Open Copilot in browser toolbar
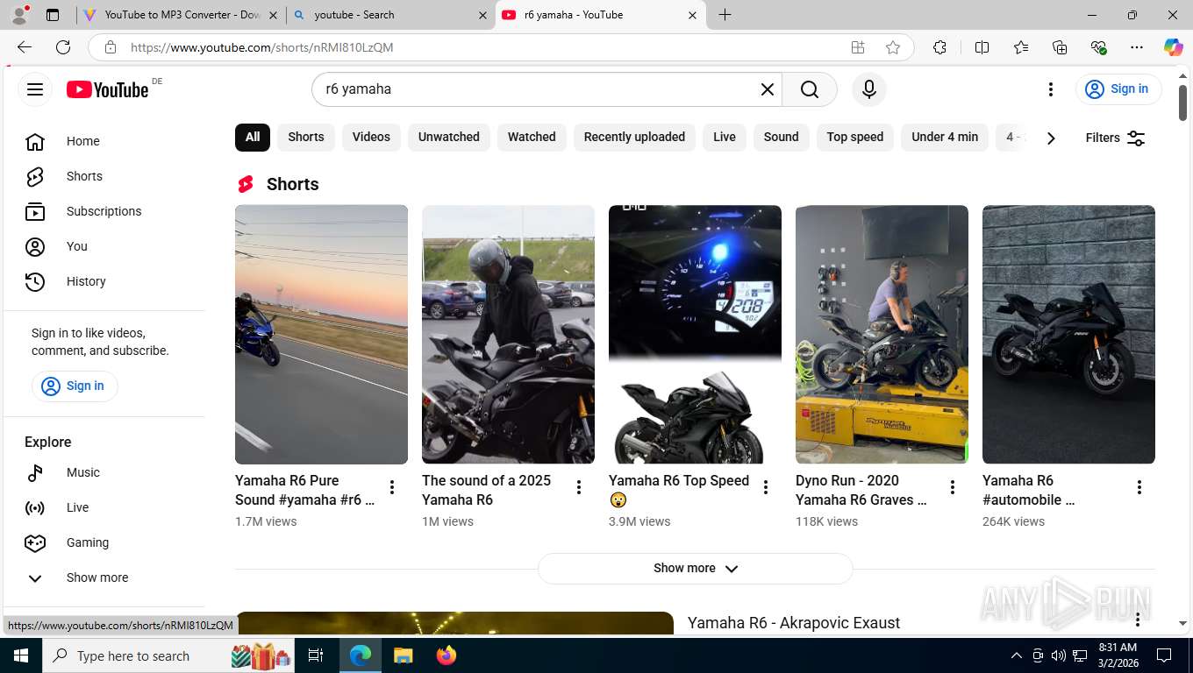The width and height of the screenshot is (1193, 673). (x=1173, y=47)
